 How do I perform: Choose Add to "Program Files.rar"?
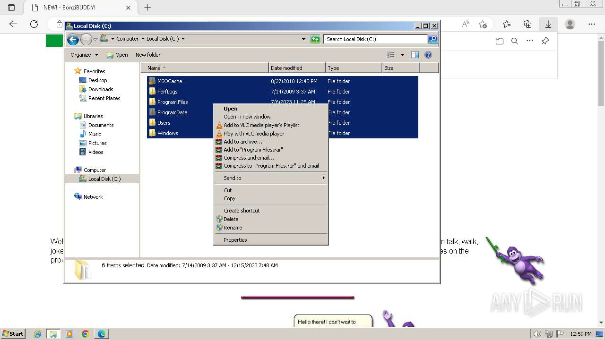pos(271,150)
